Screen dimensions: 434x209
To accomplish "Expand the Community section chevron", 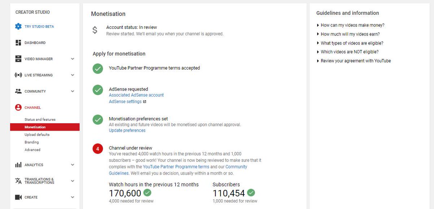I will coord(72,91).
